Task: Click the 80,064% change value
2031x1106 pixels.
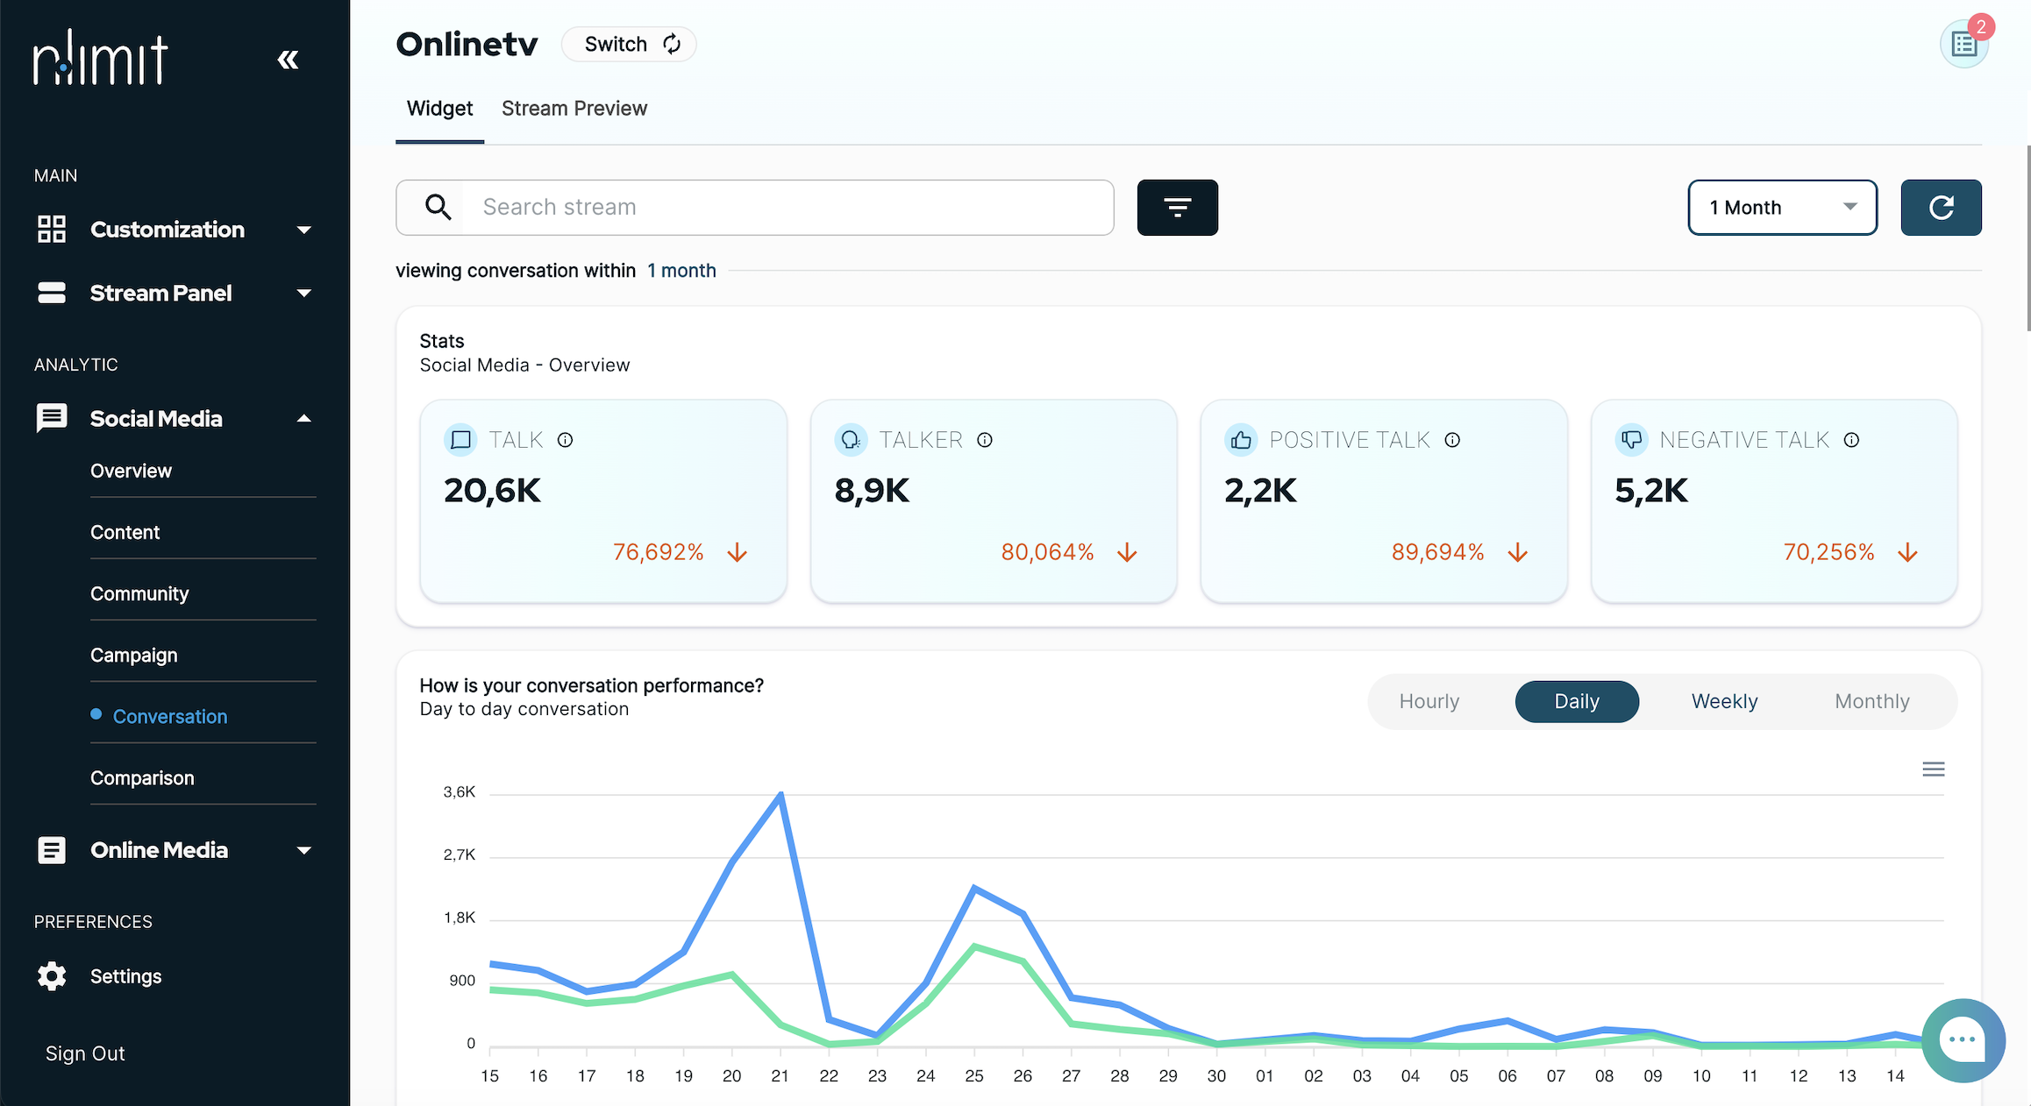Action: coord(1047,552)
